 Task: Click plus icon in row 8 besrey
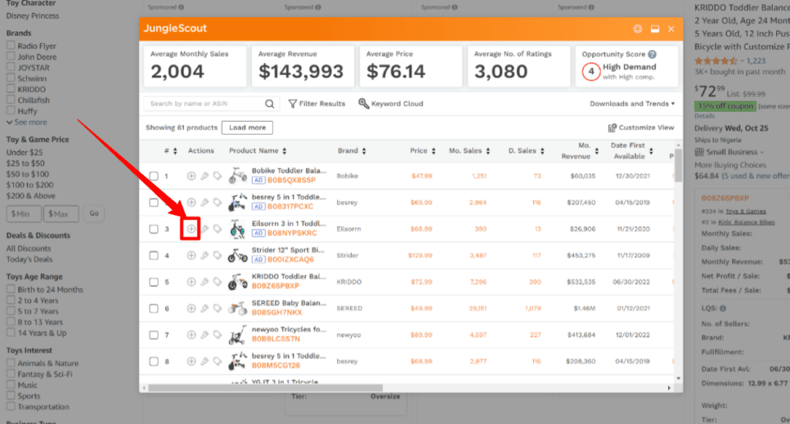[x=191, y=361]
